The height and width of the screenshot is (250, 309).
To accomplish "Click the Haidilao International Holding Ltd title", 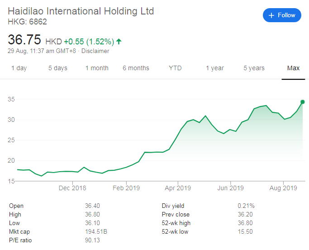I will coord(81,11).
